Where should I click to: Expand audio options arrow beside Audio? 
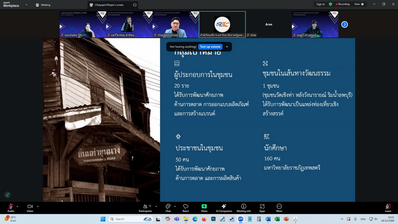17,206
